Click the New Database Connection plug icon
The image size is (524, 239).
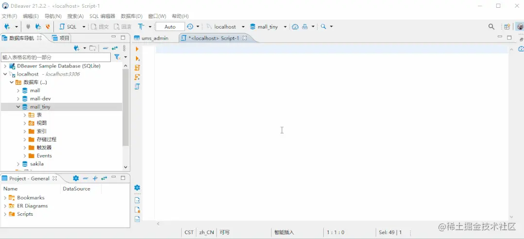tap(7, 27)
